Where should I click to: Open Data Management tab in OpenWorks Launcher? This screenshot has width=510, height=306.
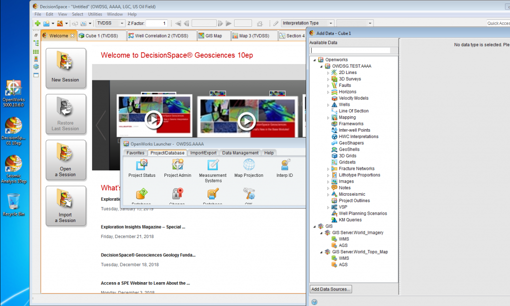click(241, 153)
